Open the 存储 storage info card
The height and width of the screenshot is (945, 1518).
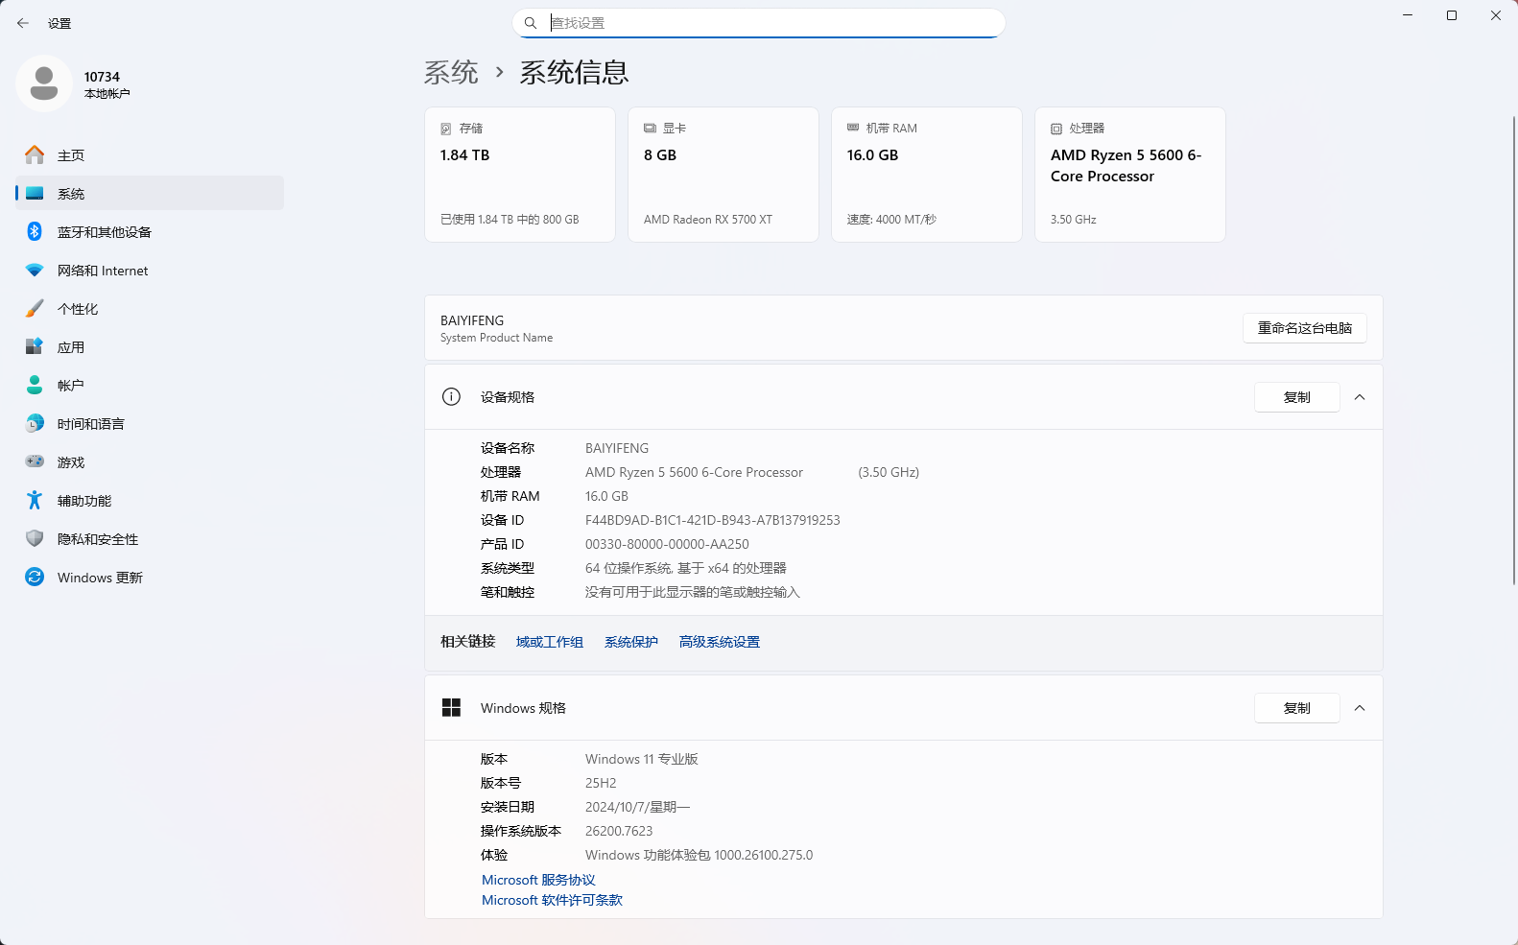[519, 175]
